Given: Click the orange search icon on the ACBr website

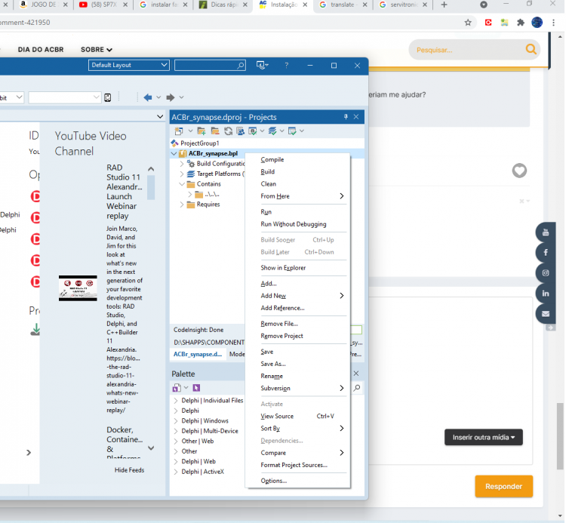Looking at the screenshot, I should 531,49.
